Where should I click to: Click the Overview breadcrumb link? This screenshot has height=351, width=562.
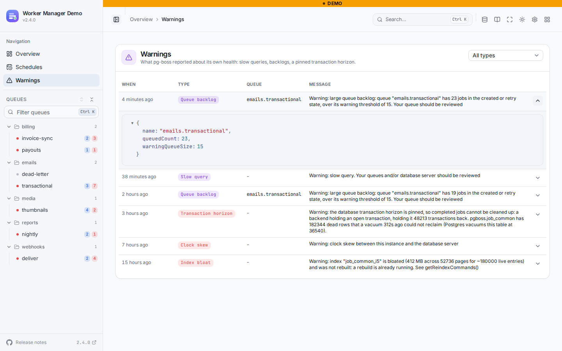pyautogui.click(x=141, y=19)
